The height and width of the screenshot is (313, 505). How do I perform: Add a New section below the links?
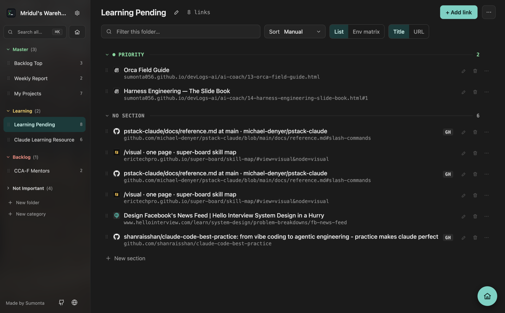(125, 258)
